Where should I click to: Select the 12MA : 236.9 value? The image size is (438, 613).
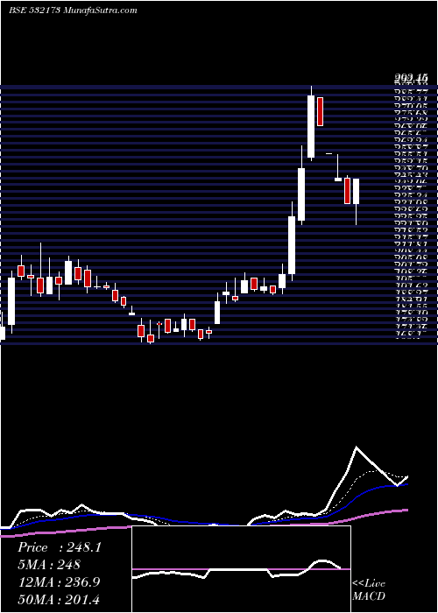(x=59, y=582)
